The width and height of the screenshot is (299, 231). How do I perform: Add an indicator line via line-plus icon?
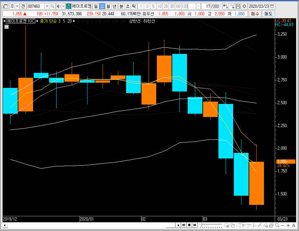[x=232, y=6]
